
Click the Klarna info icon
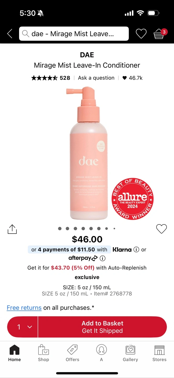click(x=136, y=250)
